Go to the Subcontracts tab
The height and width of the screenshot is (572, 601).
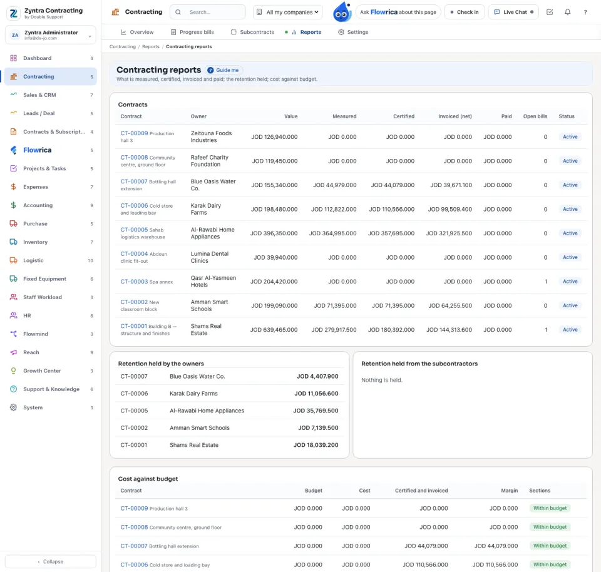coord(252,32)
